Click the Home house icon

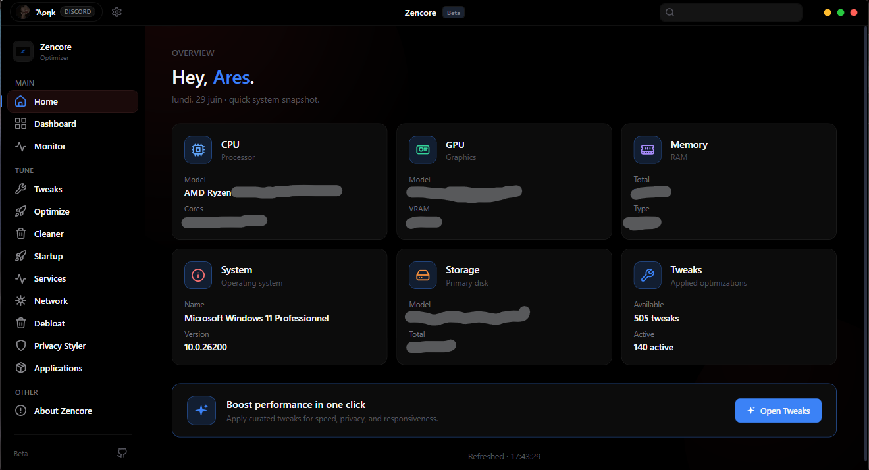click(x=21, y=101)
